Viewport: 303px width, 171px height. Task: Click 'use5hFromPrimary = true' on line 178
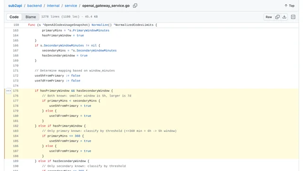70,106
